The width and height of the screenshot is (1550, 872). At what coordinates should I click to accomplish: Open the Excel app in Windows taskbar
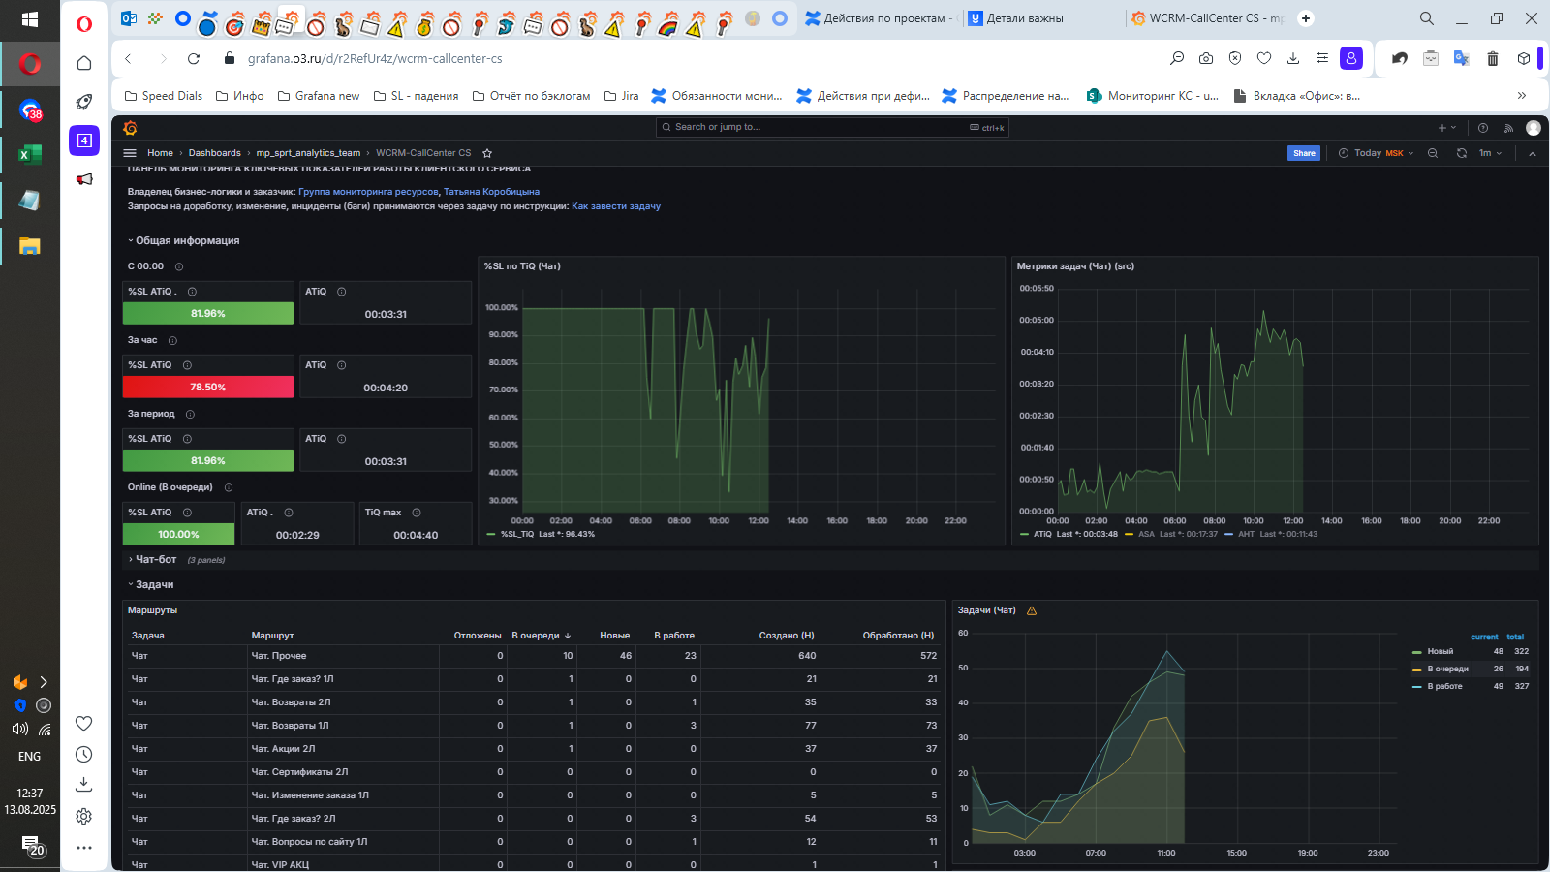[x=30, y=154]
